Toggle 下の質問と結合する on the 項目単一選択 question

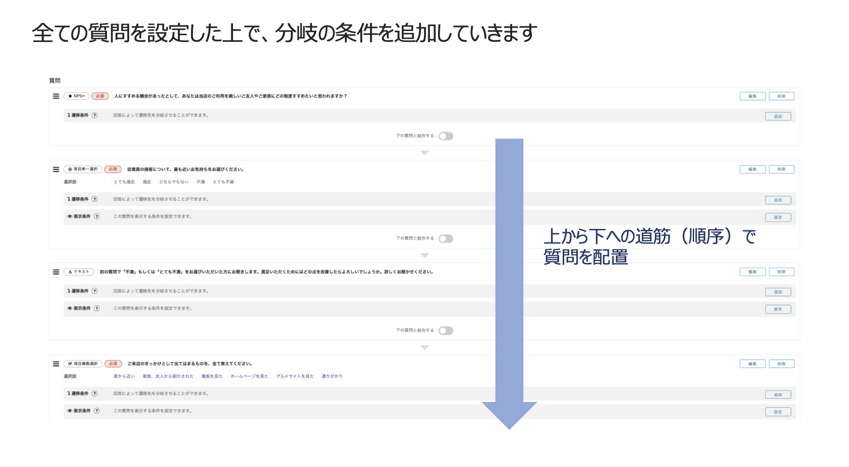445,238
